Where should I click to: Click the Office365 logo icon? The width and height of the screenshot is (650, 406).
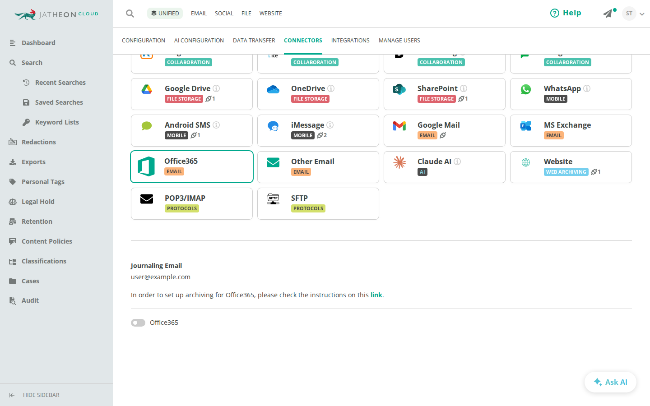[x=146, y=166]
